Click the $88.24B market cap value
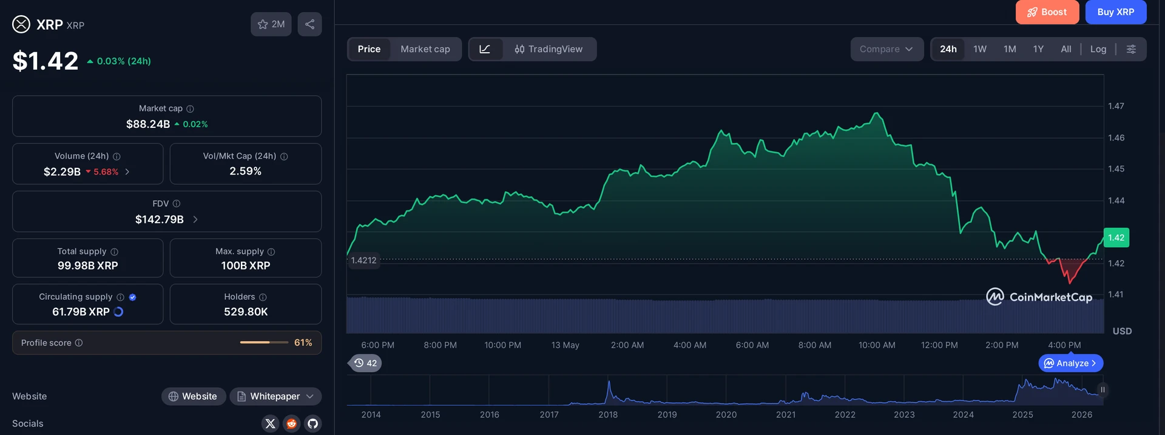1165x435 pixels. tap(148, 124)
